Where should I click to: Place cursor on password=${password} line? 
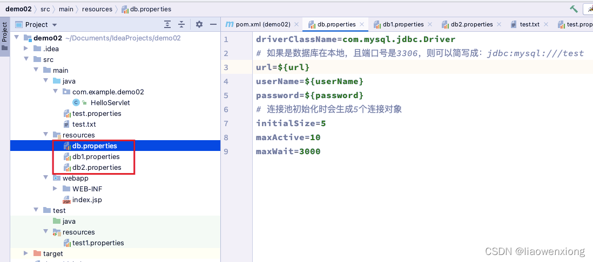(x=310, y=95)
